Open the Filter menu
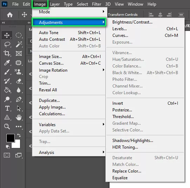The image size is (190, 188). pos(97,4)
